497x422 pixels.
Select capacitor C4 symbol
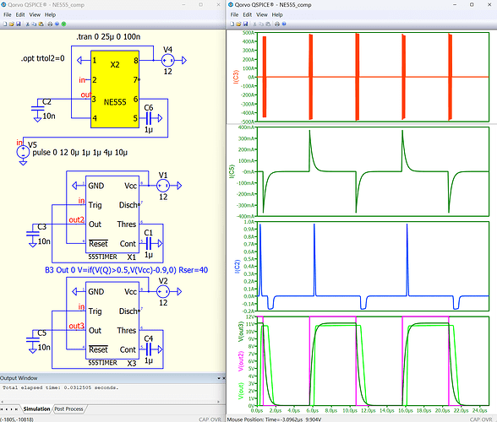coord(149,349)
